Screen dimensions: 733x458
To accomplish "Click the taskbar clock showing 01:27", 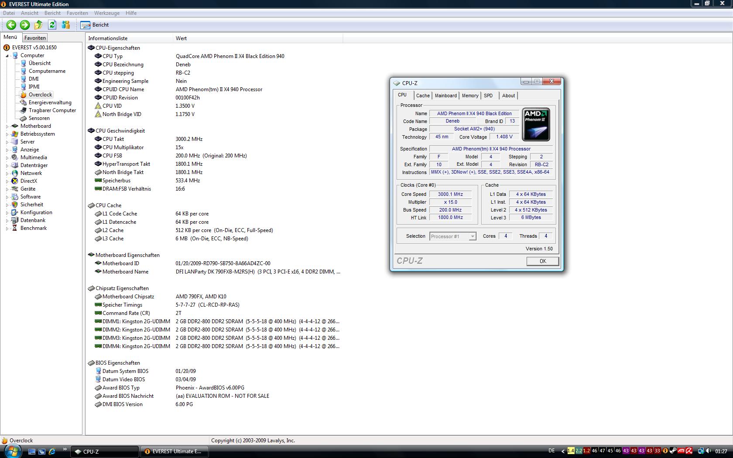I will pyautogui.click(x=721, y=451).
